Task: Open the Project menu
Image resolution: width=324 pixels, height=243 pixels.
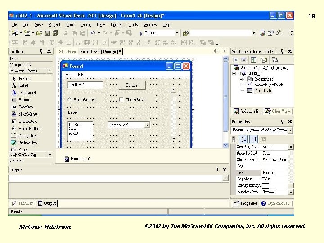Action: [x=54, y=25]
